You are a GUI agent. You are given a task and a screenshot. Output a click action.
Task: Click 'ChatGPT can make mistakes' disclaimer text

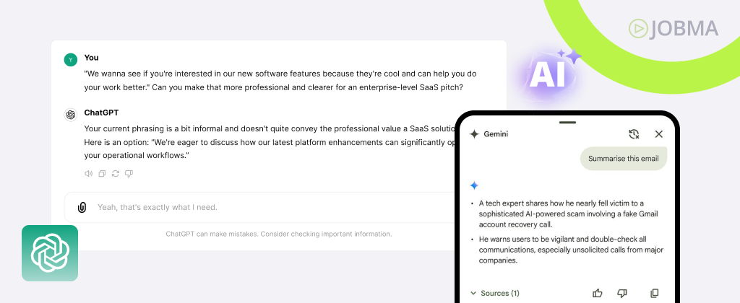tap(279, 234)
